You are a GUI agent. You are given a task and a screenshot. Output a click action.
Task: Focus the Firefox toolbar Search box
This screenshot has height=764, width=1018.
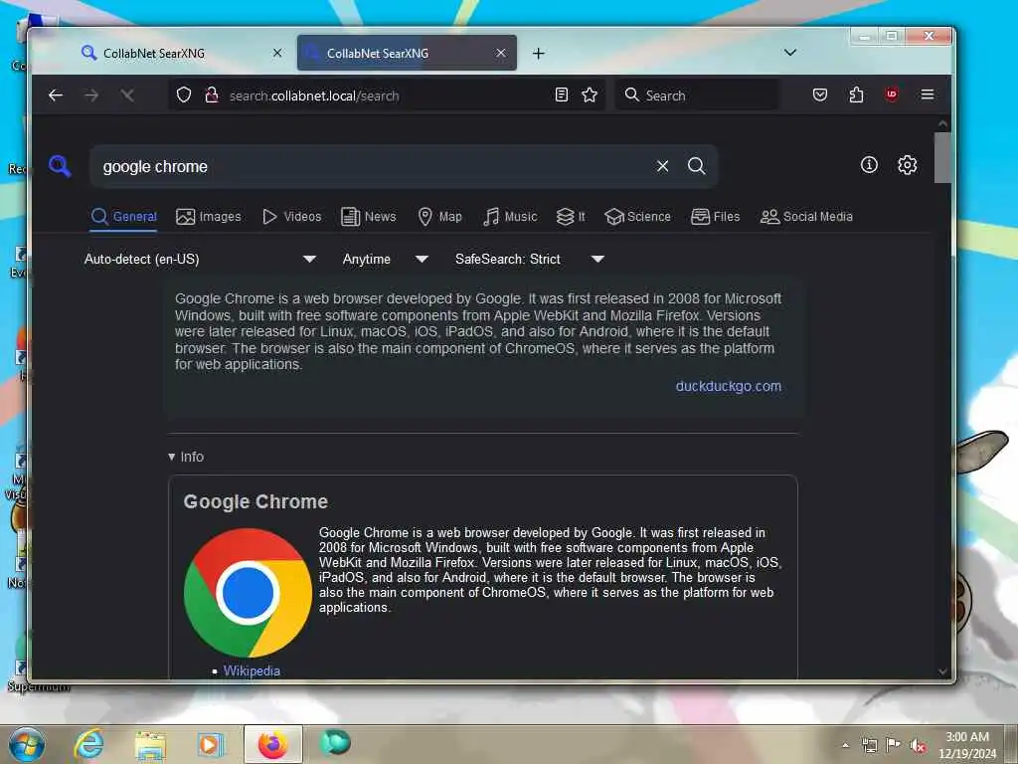[x=698, y=95]
